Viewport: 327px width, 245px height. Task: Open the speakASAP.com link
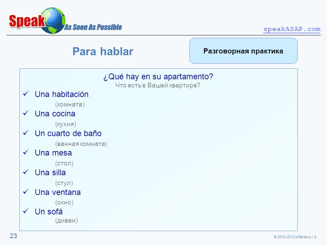[x=292, y=29]
